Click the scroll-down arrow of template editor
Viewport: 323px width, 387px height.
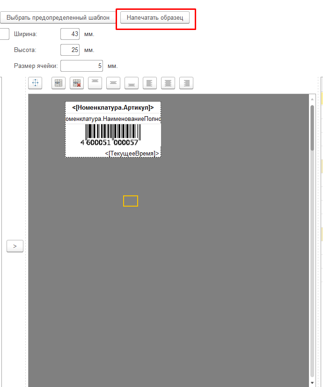click(312, 383)
